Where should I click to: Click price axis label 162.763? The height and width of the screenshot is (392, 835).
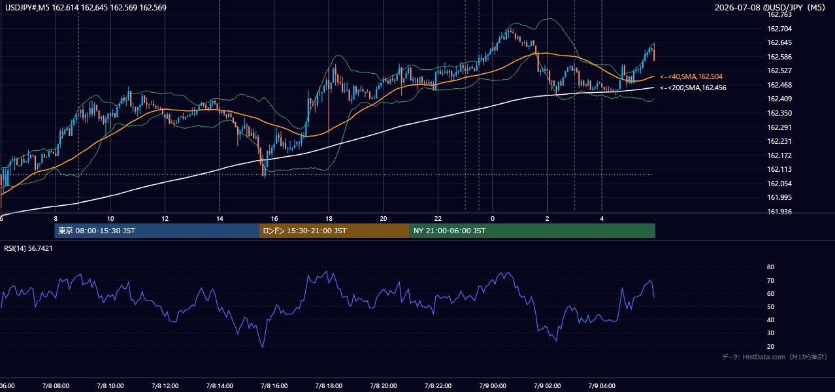point(779,14)
